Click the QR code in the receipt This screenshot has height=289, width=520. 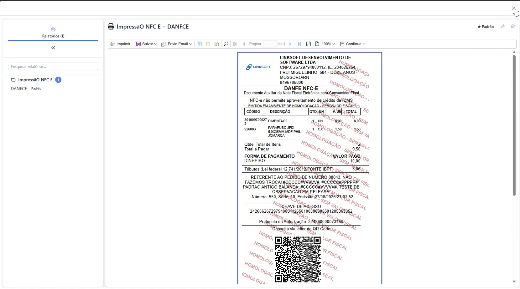point(298,260)
